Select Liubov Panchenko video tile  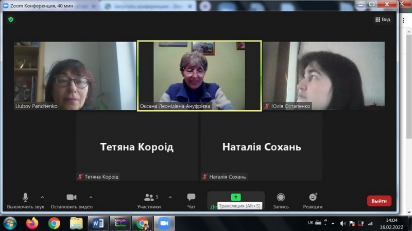tap(75, 75)
